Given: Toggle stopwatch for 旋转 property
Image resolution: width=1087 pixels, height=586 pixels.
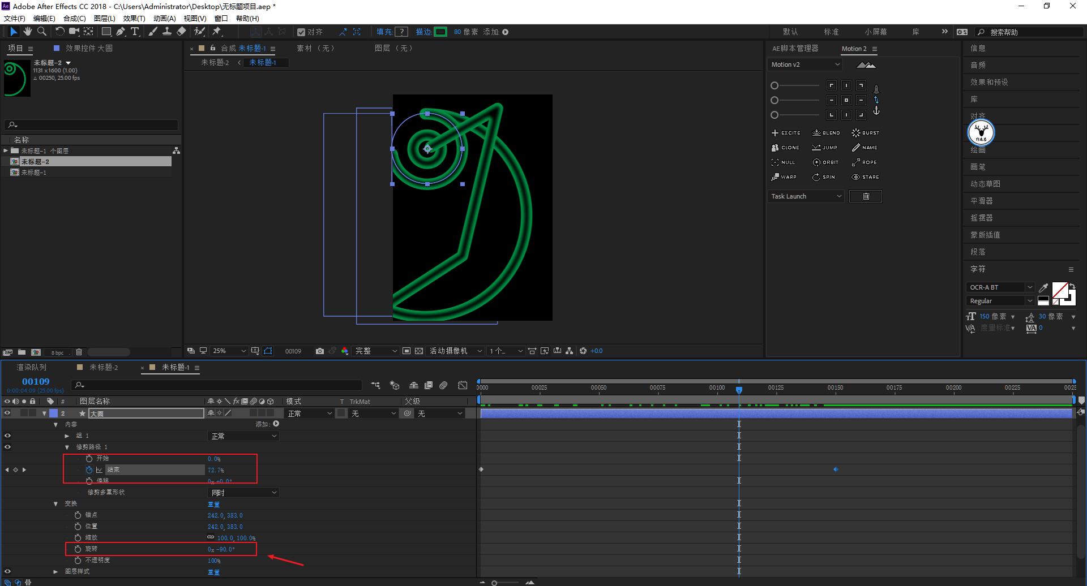Looking at the screenshot, I should 78,549.
